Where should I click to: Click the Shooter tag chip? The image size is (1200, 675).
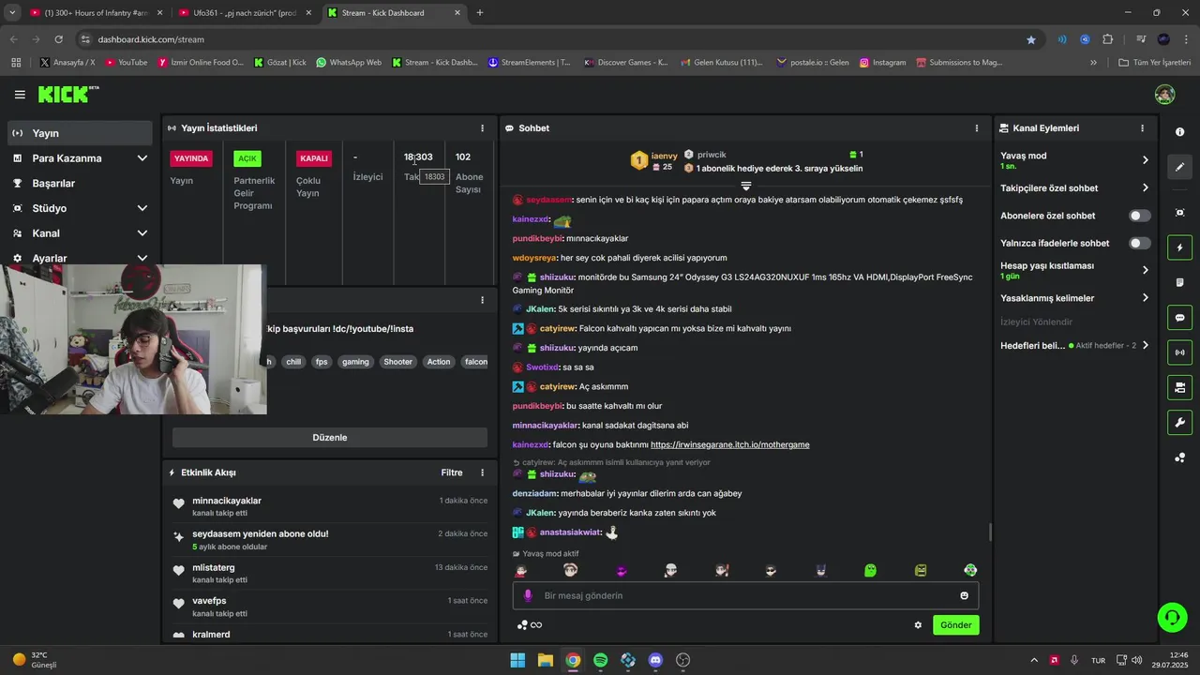(x=397, y=362)
